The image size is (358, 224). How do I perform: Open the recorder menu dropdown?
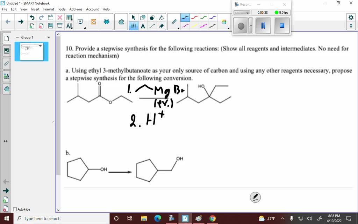click(242, 13)
